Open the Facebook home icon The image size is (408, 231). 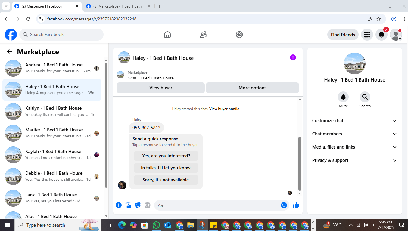coord(167,35)
